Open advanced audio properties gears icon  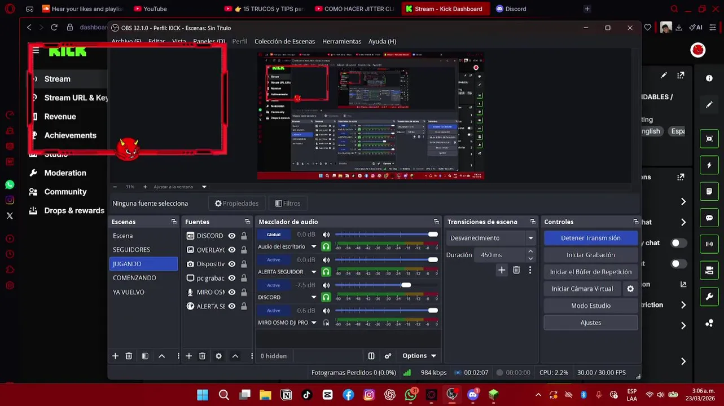pyautogui.click(x=388, y=356)
